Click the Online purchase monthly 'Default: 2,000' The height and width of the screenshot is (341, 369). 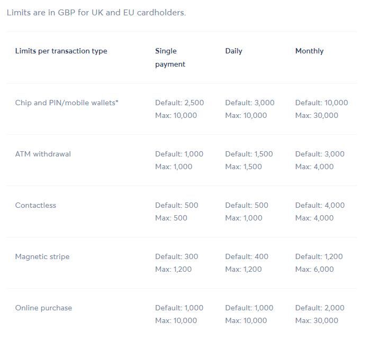(320, 308)
